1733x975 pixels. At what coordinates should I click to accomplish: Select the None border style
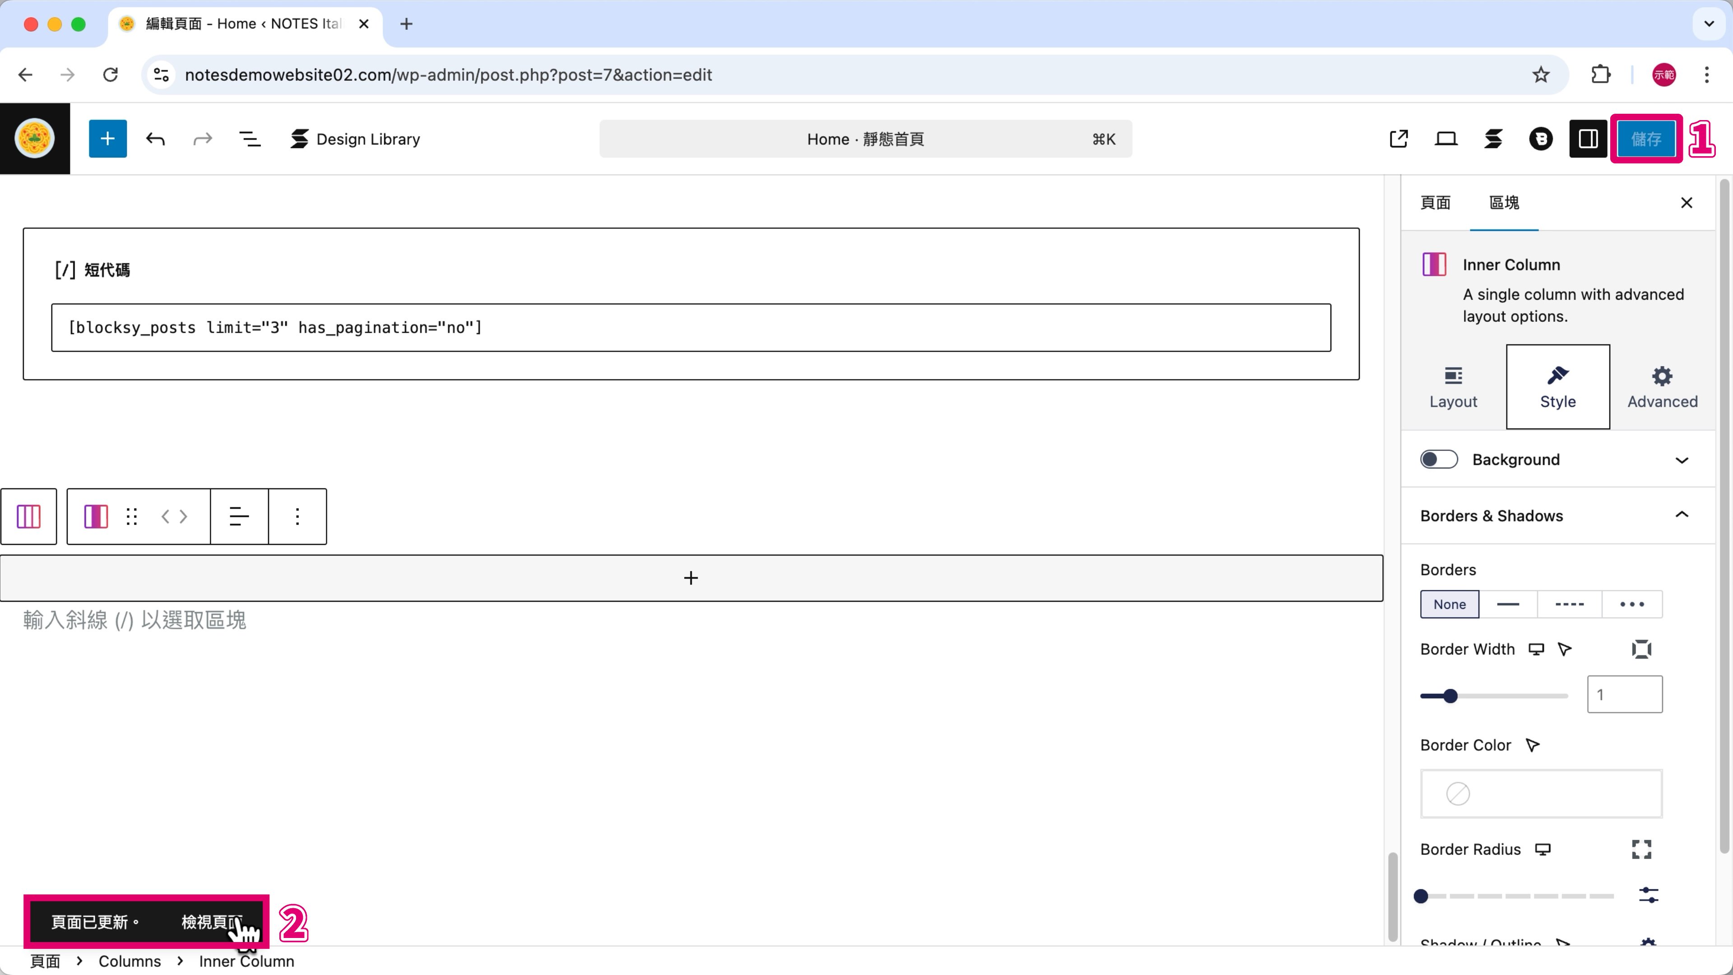[x=1449, y=604]
